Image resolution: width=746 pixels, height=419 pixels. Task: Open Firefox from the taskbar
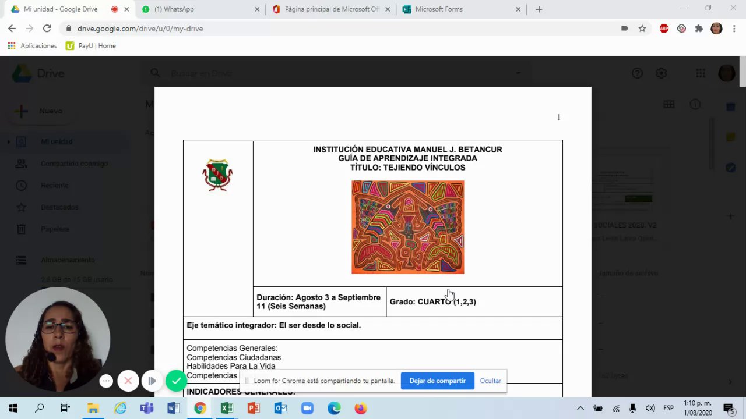point(361,408)
